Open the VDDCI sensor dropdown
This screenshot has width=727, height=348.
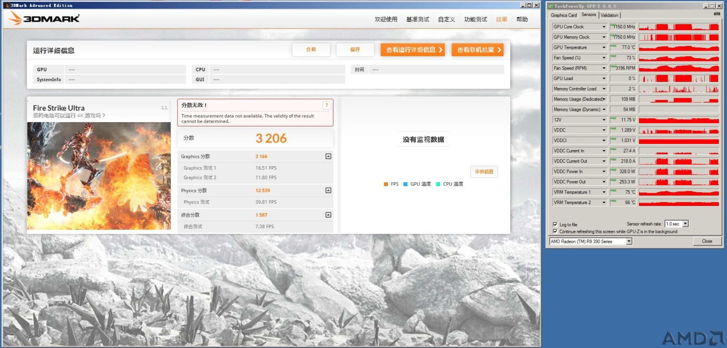coord(604,141)
